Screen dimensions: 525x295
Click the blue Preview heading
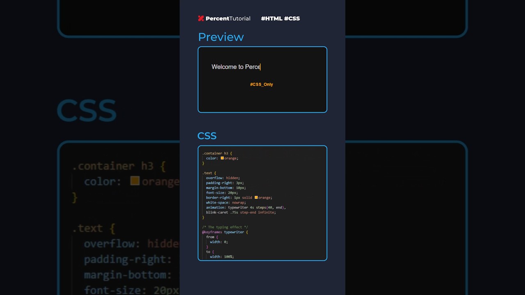click(x=221, y=37)
